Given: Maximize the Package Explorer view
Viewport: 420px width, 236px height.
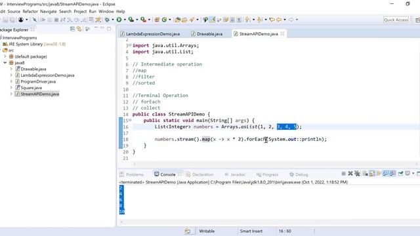Looking at the screenshot, I should pyautogui.click(x=109, y=28).
